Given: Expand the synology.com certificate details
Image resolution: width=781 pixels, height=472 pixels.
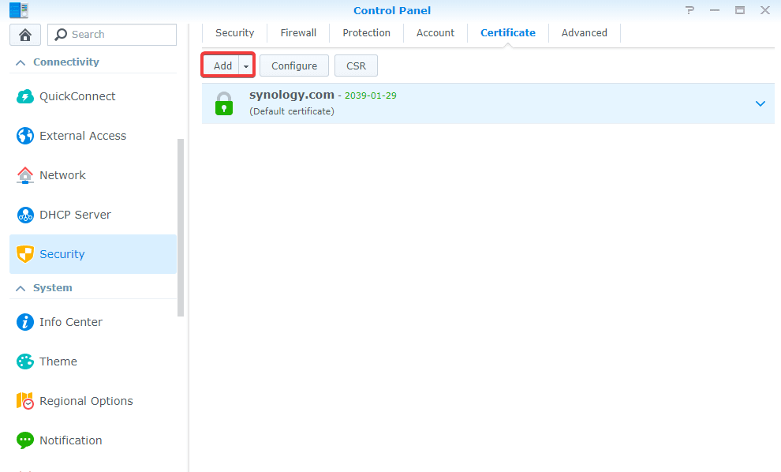Looking at the screenshot, I should [x=760, y=103].
